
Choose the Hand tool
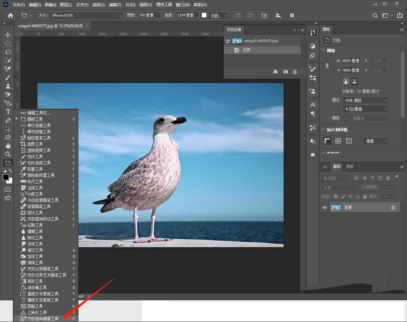click(8, 146)
